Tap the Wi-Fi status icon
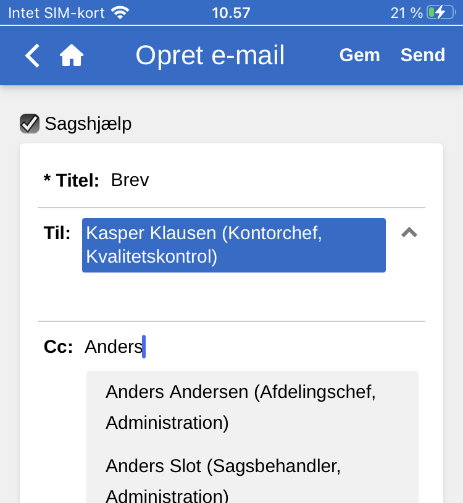463x503 pixels. point(120,12)
